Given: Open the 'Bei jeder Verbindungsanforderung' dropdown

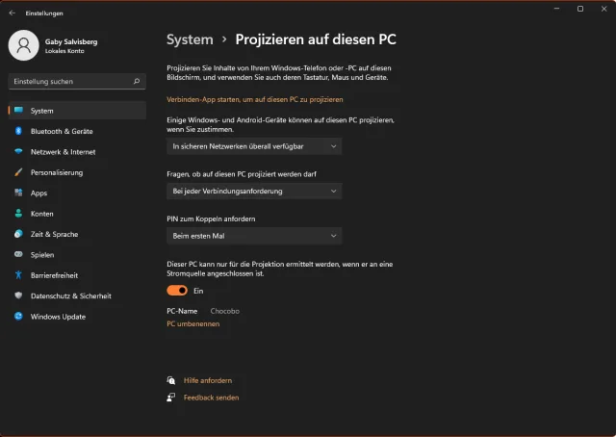Looking at the screenshot, I should 254,191.
